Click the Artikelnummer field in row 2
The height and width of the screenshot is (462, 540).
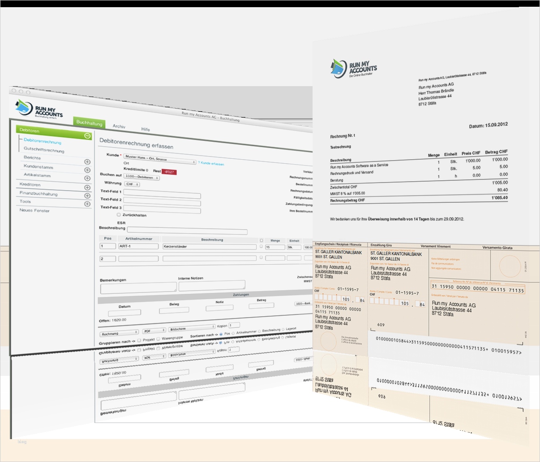[x=138, y=258]
